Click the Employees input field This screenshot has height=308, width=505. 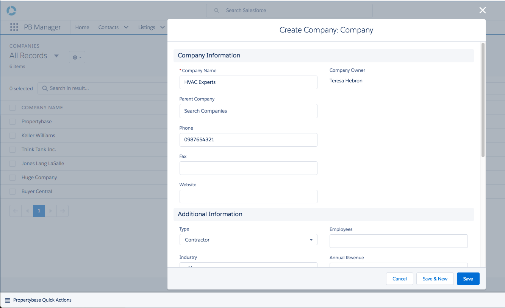(x=399, y=241)
